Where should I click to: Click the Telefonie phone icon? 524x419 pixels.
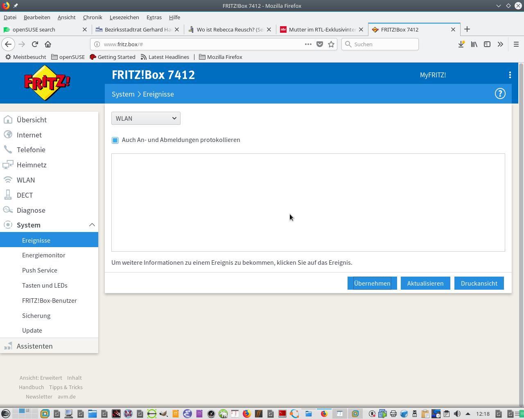(x=8, y=149)
